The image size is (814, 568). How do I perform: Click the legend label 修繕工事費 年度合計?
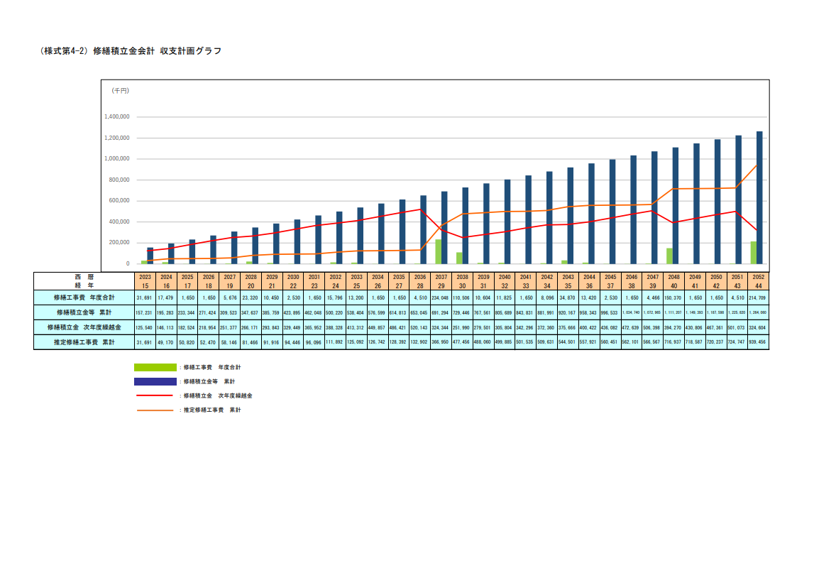(212, 367)
